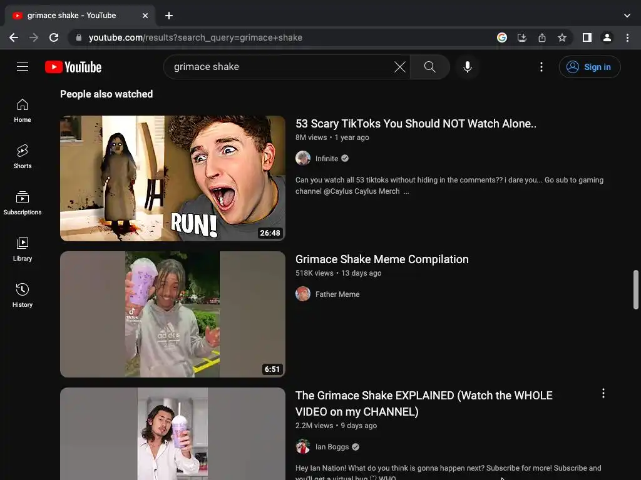Open the Infinite channel avatar
The height and width of the screenshot is (480, 641).
(x=303, y=158)
